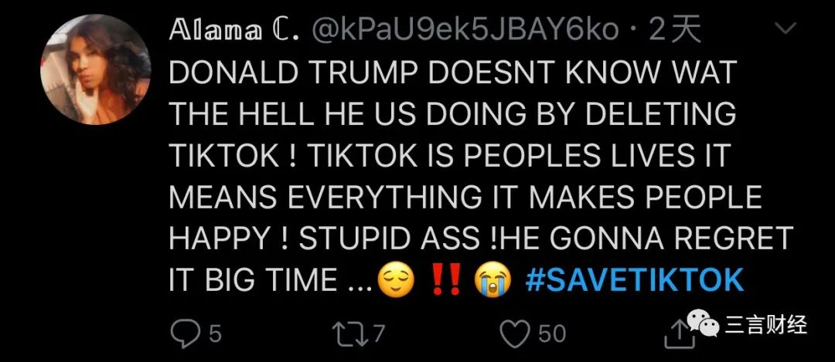Screen dimensions: 835x362
Task: Click the retweet count 7
Action: point(377,333)
